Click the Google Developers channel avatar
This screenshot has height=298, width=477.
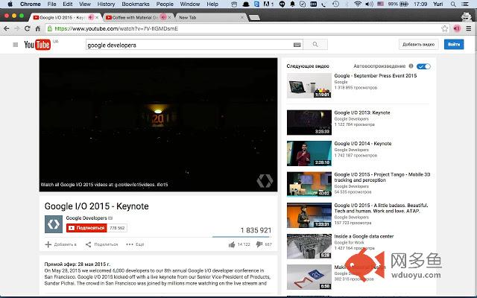54,224
